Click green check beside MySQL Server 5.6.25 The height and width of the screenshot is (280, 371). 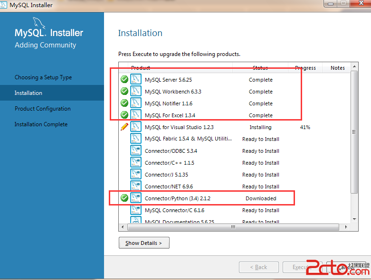pos(124,79)
